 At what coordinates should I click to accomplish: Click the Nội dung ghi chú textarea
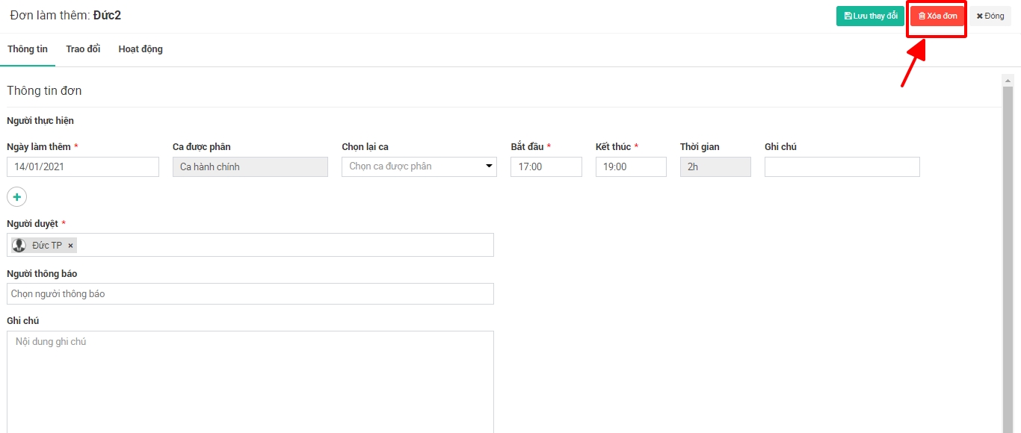click(250, 381)
